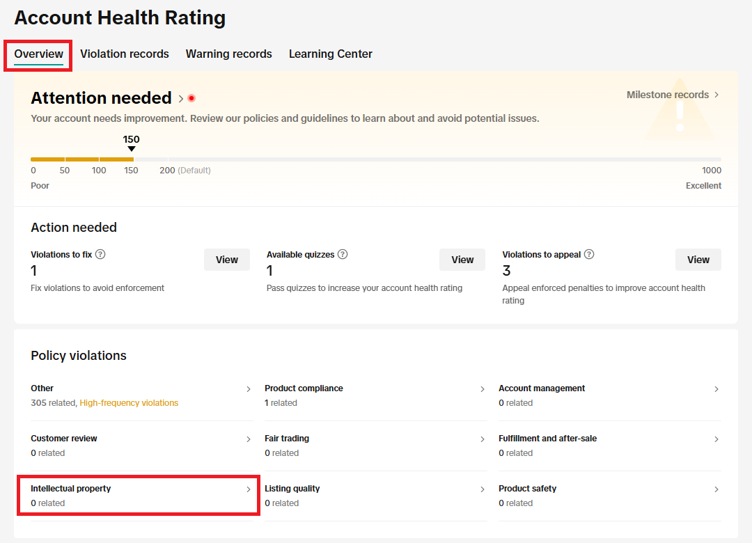Screen dimensions: 752x543
Task: Click the red notification dot near Attention needed
Action: pyautogui.click(x=191, y=98)
